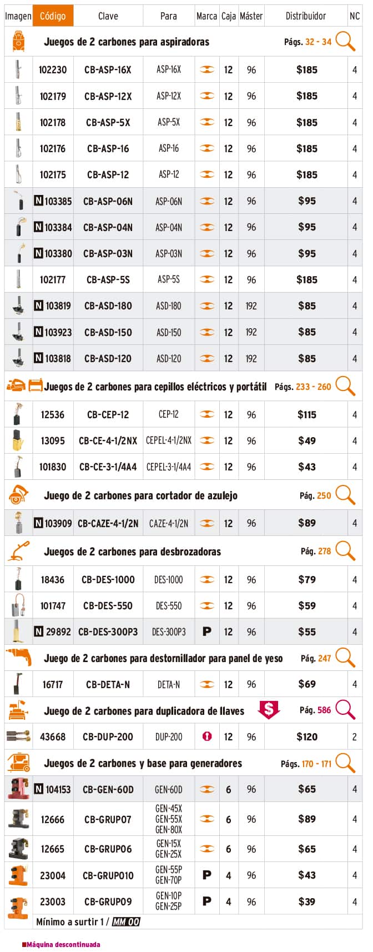Click the N badge beside code 103385

pyautogui.click(x=38, y=201)
